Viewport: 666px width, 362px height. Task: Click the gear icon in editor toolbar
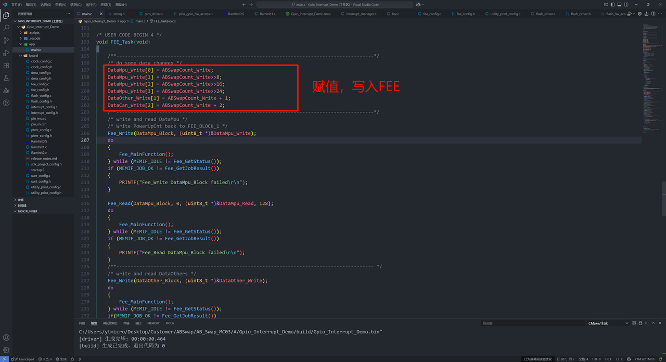point(639,14)
